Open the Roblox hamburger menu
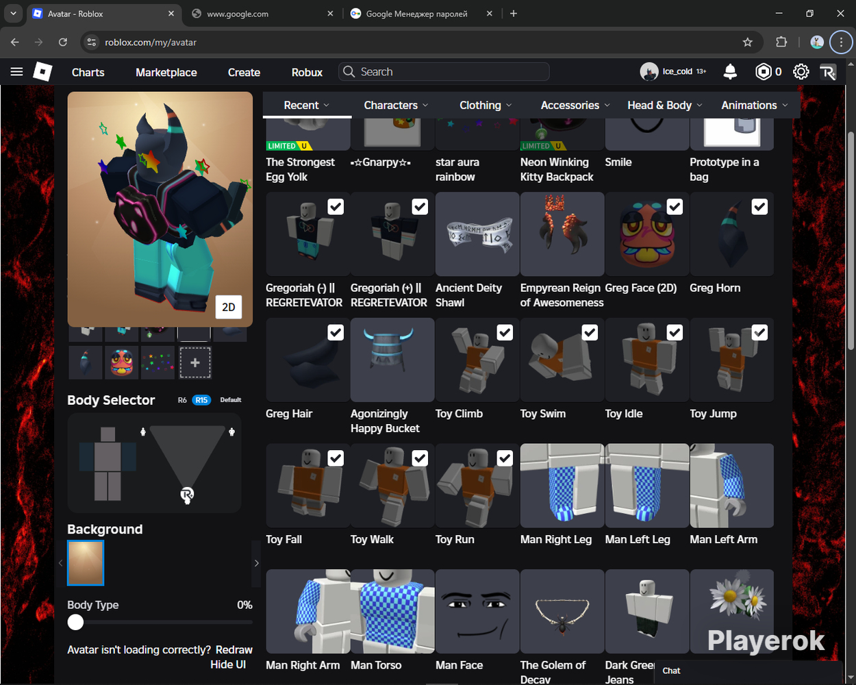The width and height of the screenshot is (856, 685). tap(17, 72)
